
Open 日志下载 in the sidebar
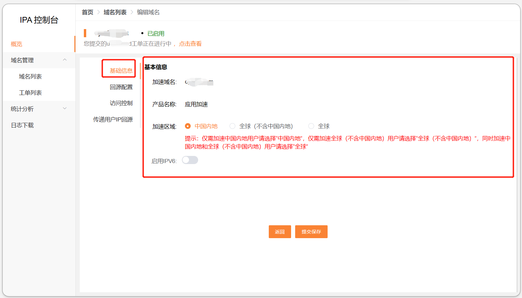[22, 125]
